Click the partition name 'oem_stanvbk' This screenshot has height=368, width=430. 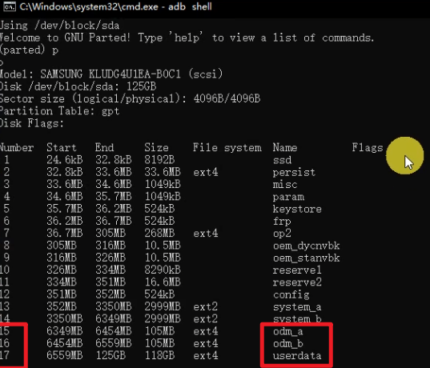[307, 258]
